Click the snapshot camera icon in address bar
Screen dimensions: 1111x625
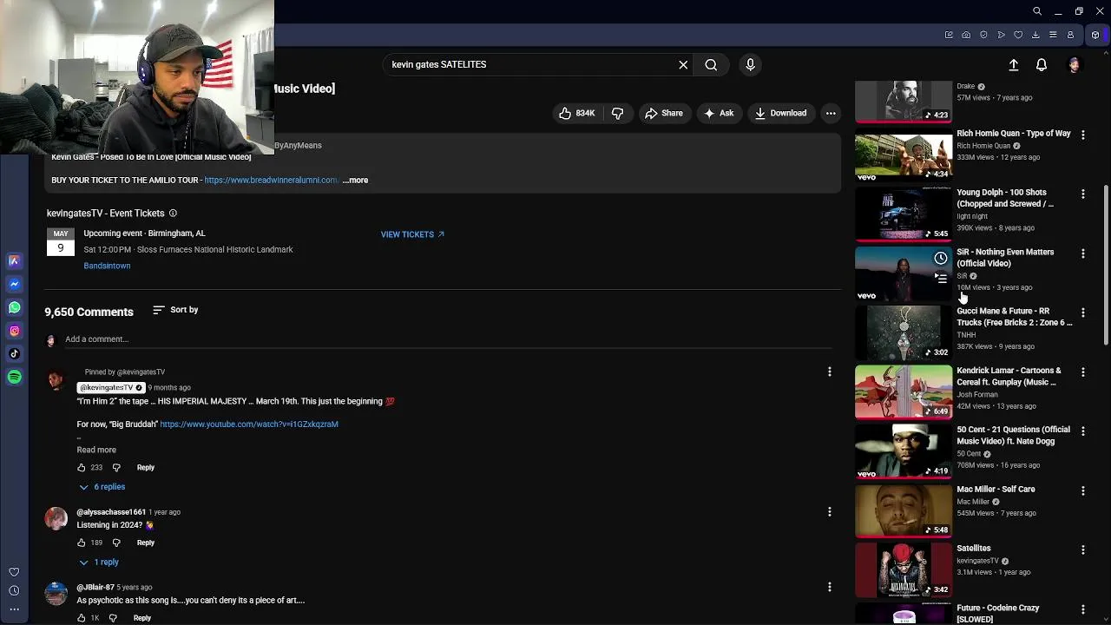click(966, 35)
